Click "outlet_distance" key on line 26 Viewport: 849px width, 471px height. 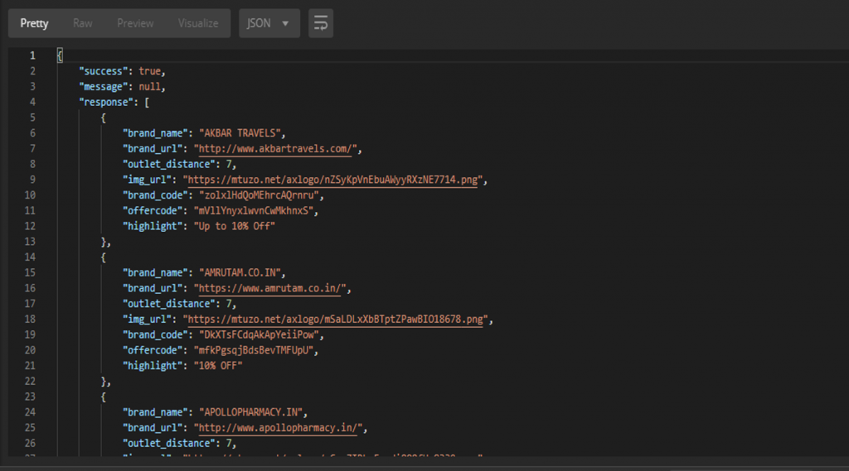point(169,443)
